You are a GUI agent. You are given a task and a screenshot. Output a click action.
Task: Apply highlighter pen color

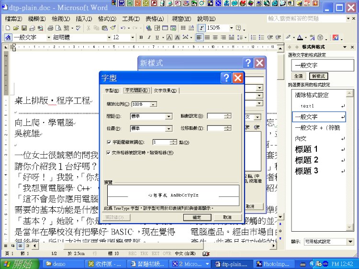pyautogui.click(x=288, y=37)
